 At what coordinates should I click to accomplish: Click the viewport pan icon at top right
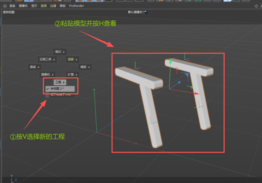click(x=256, y=6)
